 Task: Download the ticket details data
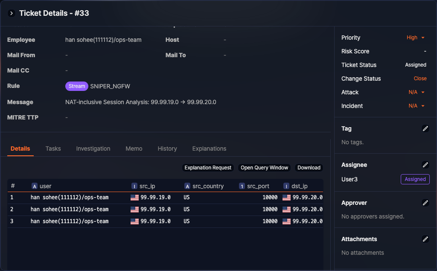coord(309,168)
